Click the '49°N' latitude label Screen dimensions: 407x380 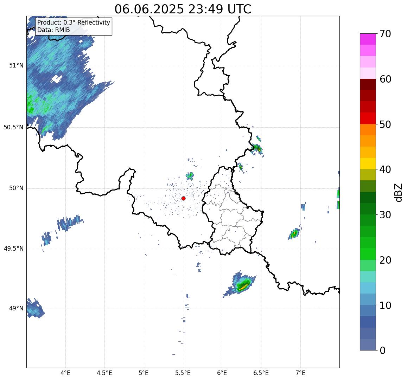[x=16, y=308]
